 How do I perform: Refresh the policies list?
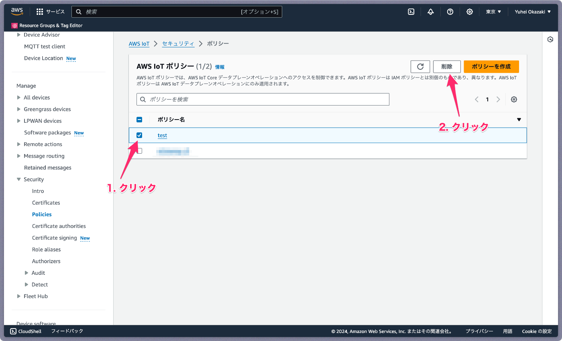pos(420,67)
